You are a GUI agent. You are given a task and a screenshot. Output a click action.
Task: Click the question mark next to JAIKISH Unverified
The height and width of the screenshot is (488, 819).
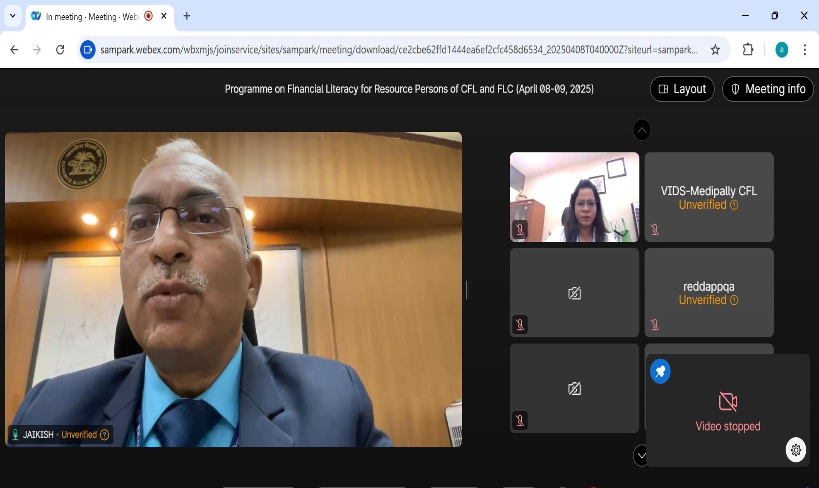(x=104, y=435)
